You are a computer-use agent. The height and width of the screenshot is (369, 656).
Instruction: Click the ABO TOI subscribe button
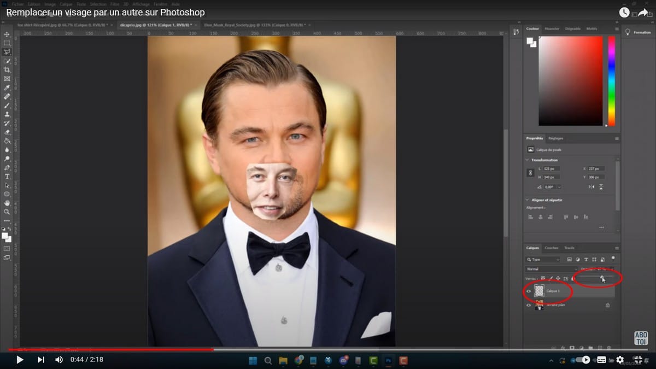(640, 338)
